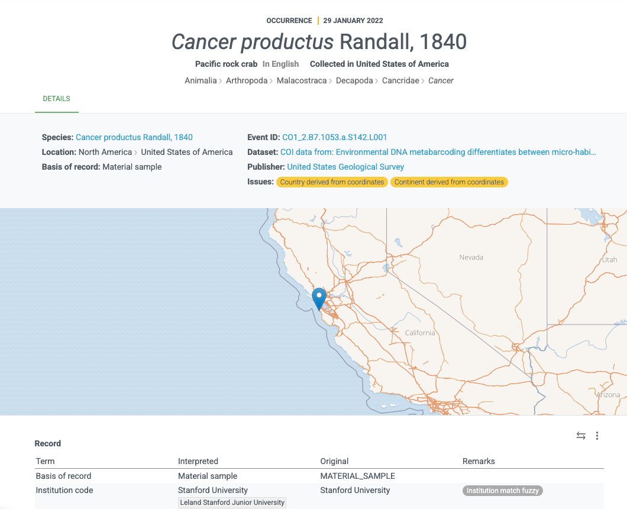Select the Cancridae family link
Image resolution: width=627 pixels, height=509 pixels.
click(400, 80)
